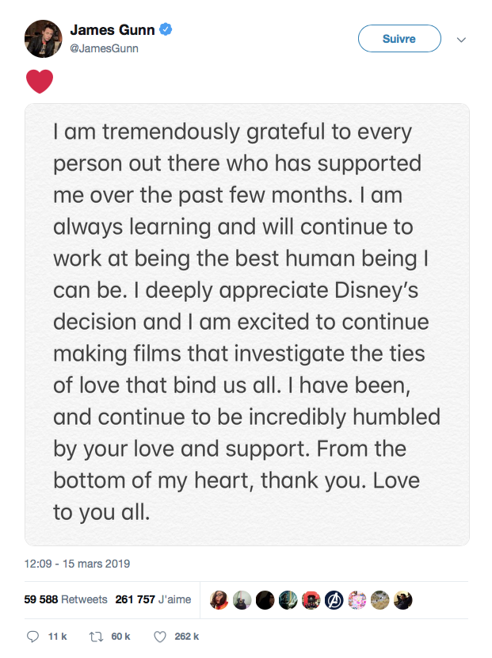Click the reply speech bubble icon

pos(32,636)
